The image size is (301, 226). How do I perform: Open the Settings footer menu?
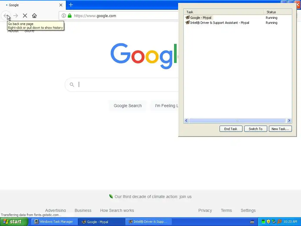[248, 210]
